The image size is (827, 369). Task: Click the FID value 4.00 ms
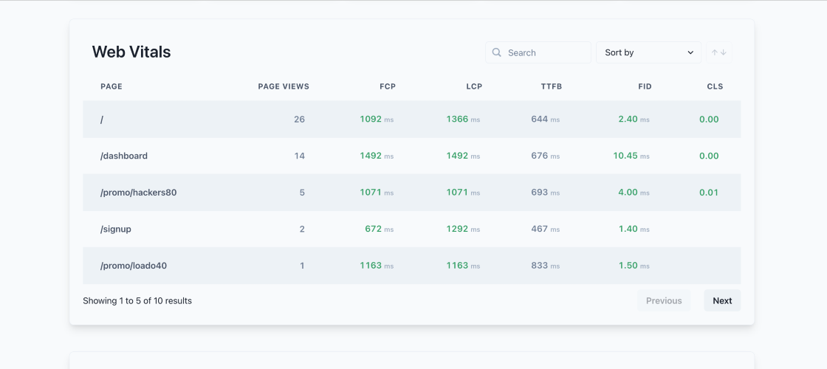tap(634, 193)
